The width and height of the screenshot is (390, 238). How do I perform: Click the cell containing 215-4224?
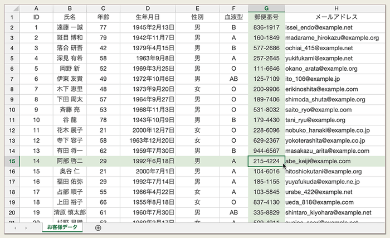[x=266, y=161]
